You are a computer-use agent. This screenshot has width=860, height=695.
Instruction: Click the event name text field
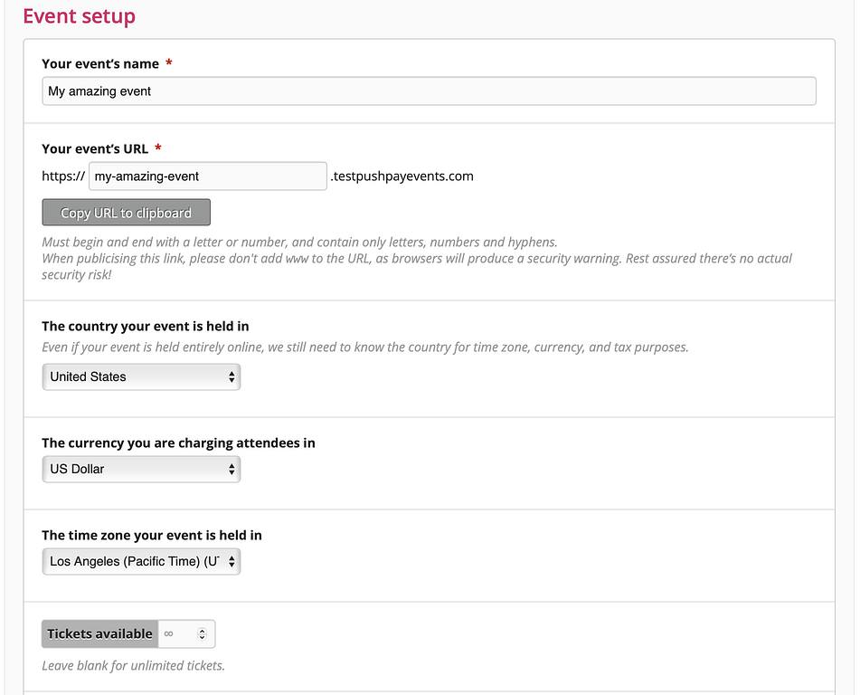click(x=429, y=91)
